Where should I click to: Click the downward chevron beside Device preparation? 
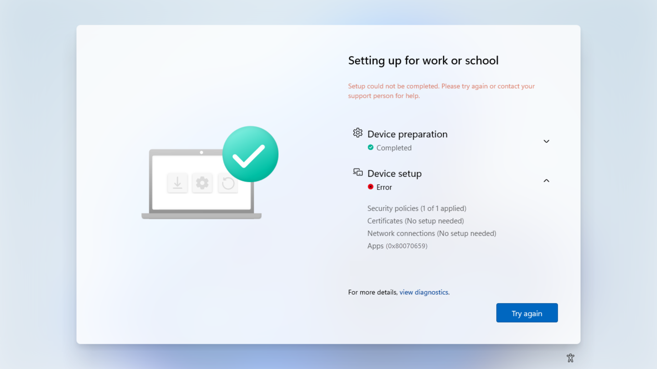(x=546, y=141)
